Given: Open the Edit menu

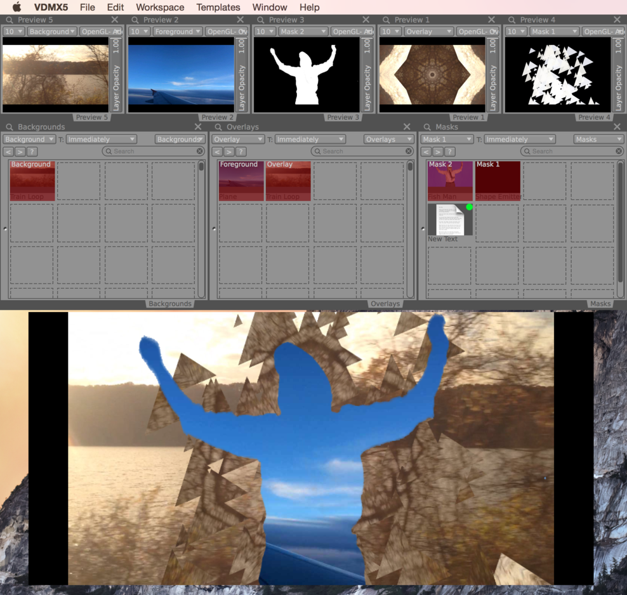Looking at the screenshot, I should [115, 7].
